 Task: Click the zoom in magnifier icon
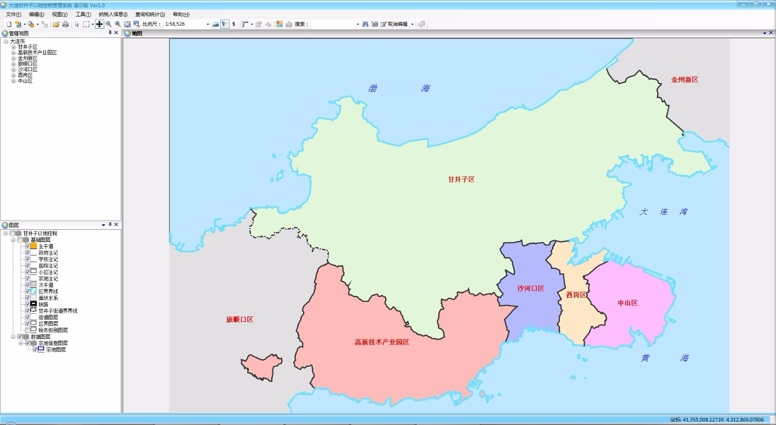pyautogui.click(x=118, y=24)
